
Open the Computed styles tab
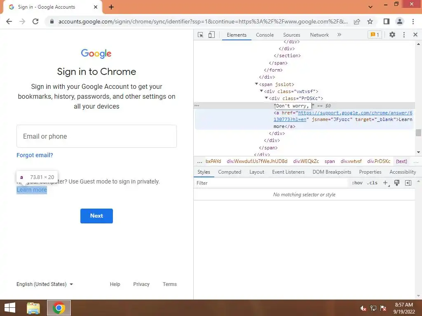coord(230,172)
